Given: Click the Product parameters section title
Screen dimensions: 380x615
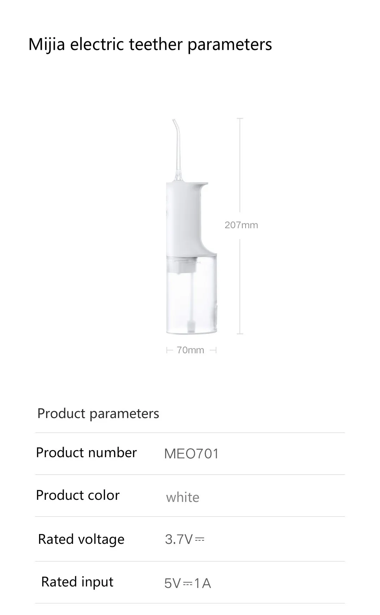Looking at the screenshot, I should [x=98, y=414].
